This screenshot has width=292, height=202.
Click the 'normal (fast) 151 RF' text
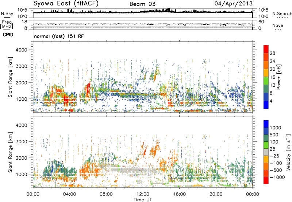point(59,36)
